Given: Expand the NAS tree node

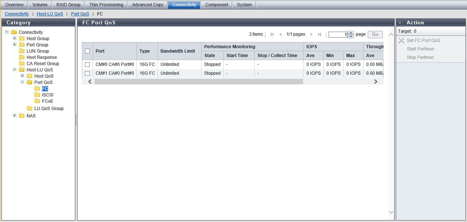Looking at the screenshot, I should [15, 116].
